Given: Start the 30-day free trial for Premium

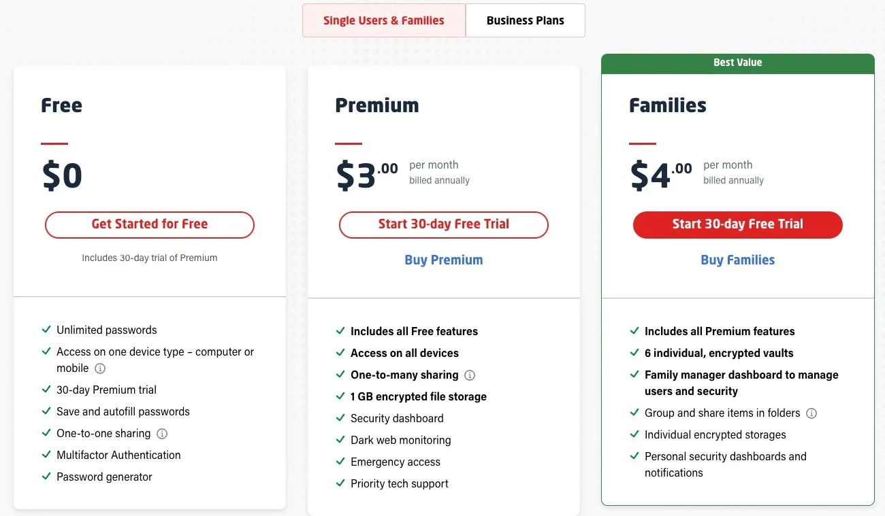Looking at the screenshot, I should pos(444,224).
